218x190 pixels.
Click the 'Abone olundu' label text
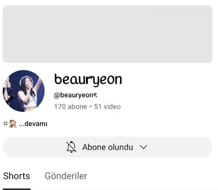point(108,147)
